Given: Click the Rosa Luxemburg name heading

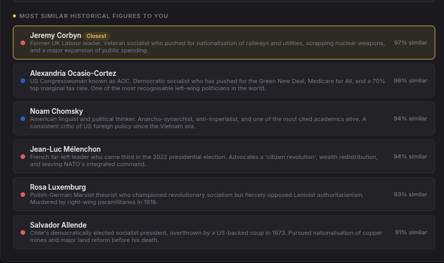Looking at the screenshot, I should pos(58,187).
